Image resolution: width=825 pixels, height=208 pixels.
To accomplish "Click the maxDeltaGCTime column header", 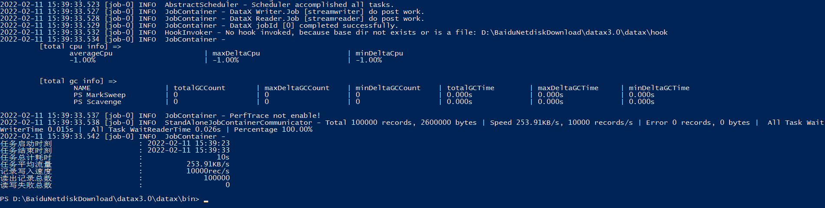I will click(x=568, y=88).
